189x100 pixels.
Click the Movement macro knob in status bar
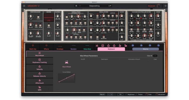point(157,94)
